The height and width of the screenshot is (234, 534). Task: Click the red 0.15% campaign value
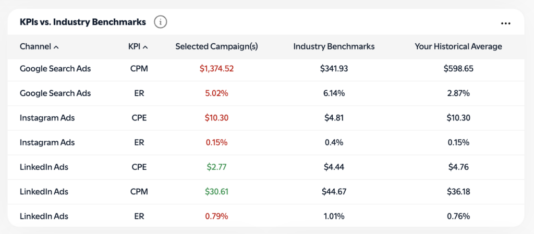coord(216,142)
